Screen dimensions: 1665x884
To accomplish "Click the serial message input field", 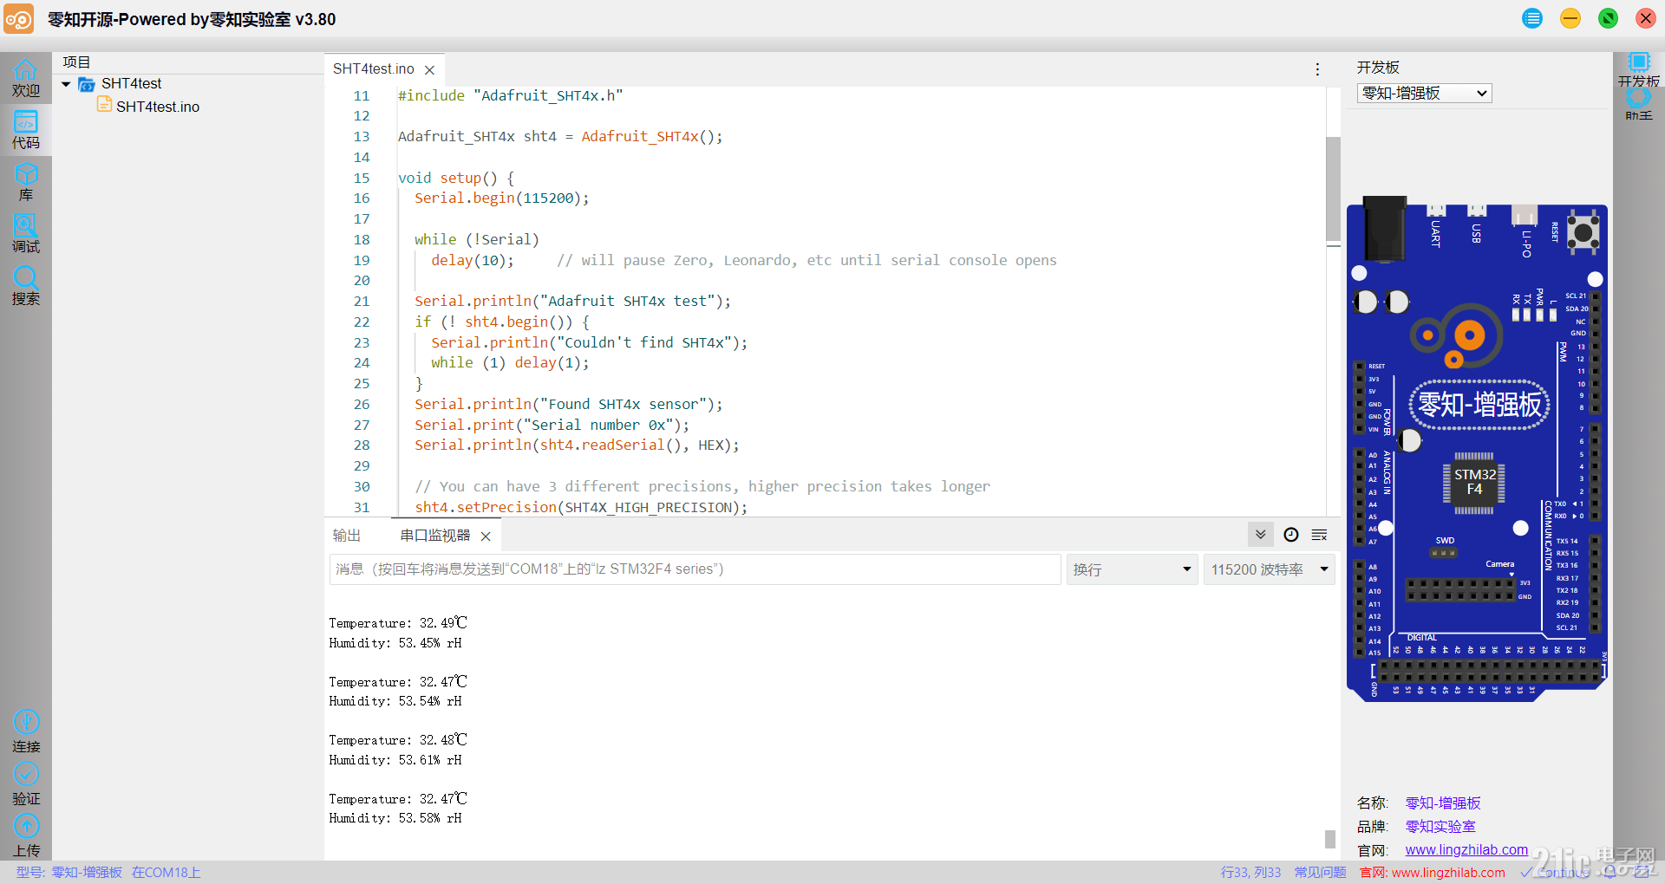I will (x=695, y=569).
